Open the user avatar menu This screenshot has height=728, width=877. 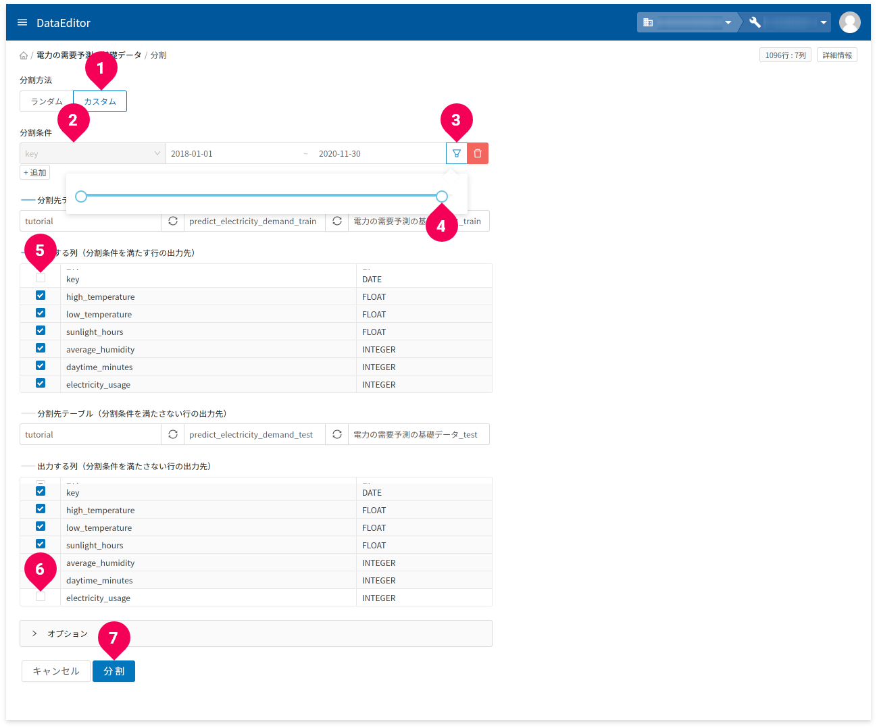[x=849, y=22]
